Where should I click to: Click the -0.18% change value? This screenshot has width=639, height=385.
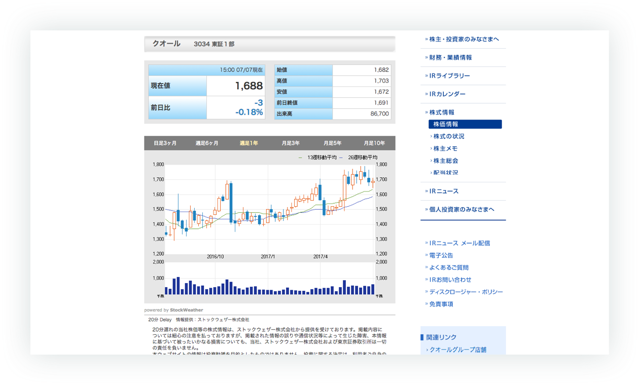pyautogui.click(x=249, y=112)
